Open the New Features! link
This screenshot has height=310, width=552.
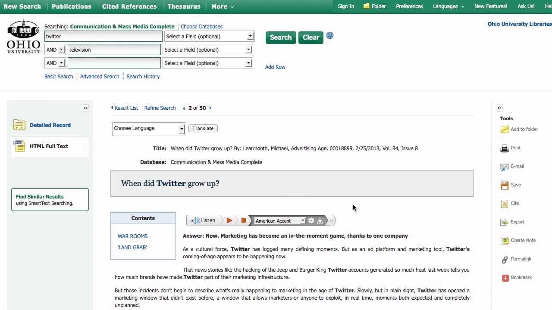click(491, 6)
